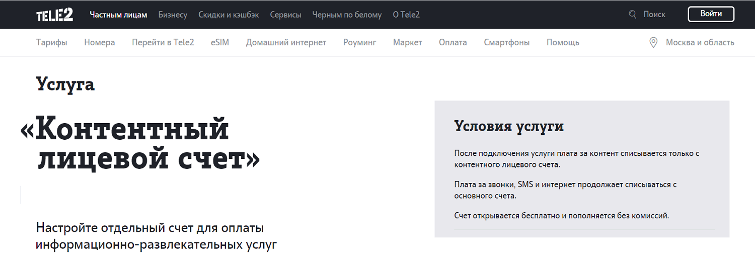
Task: Open the Сервисы menu item
Action: click(285, 15)
